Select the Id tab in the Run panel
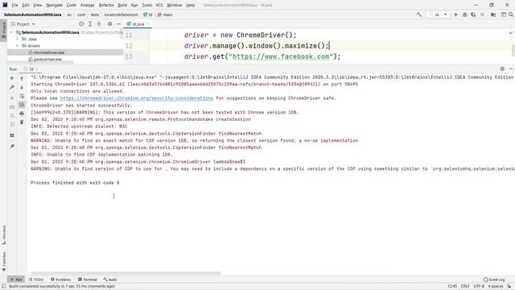Screen dimensions: 515x290 [31, 69]
